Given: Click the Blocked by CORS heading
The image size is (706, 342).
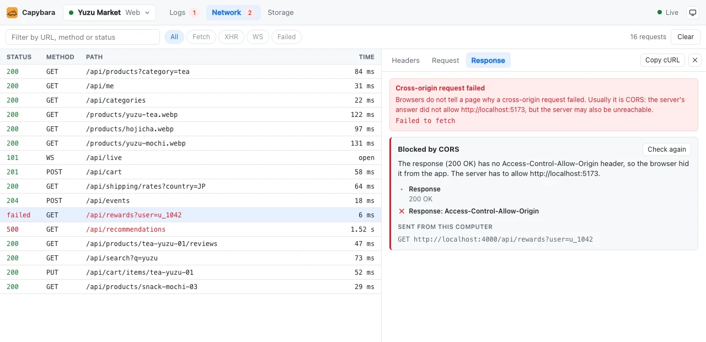Looking at the screenshot, I should tap(429, 149).
